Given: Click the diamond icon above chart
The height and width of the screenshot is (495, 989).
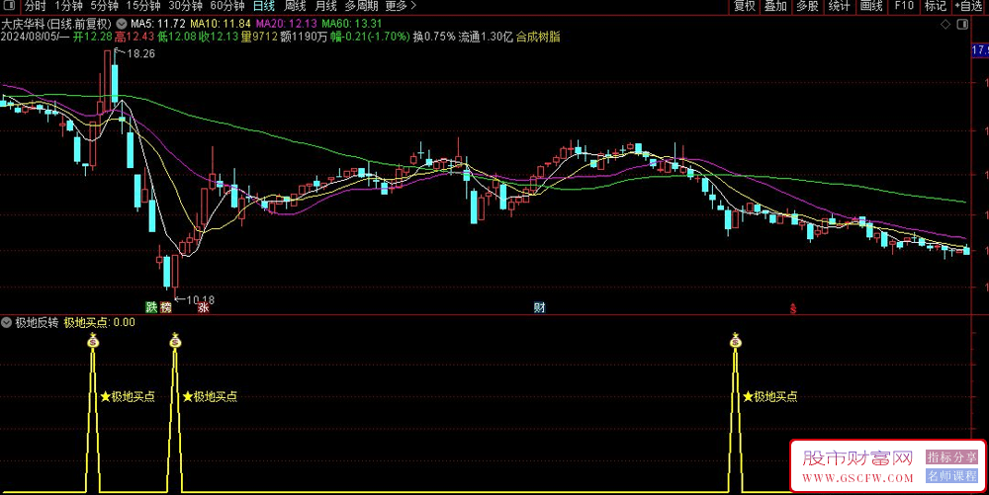Looking at the screenshot, I should [945, 24].
